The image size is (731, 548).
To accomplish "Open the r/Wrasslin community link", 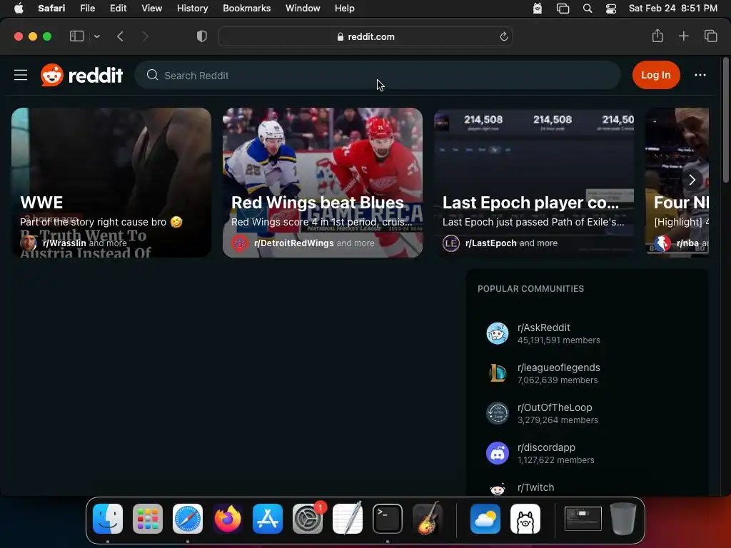I will (x=64, y=243).
